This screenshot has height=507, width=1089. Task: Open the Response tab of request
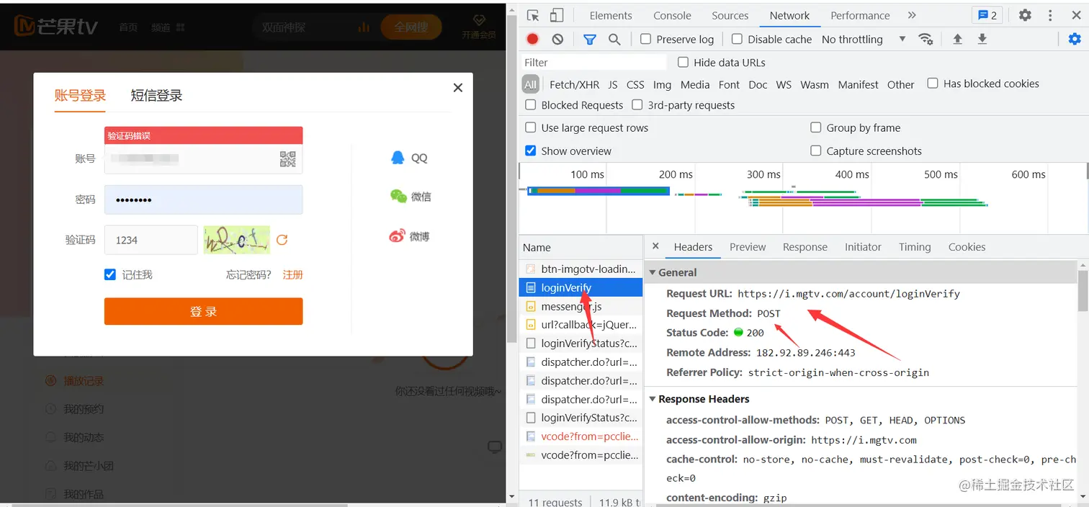coord(805,246)
